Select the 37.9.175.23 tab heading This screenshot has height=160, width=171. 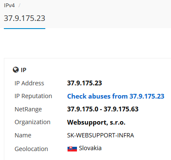24,18
